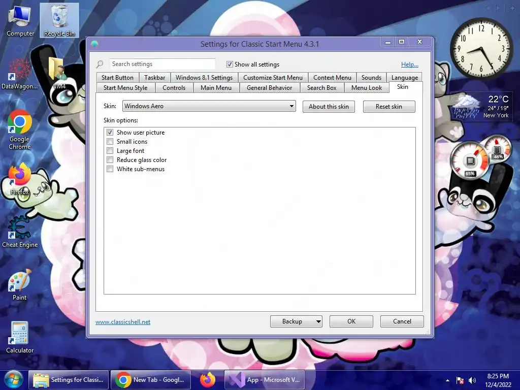The height and width of the screenshot is (390, 520).
Task: Click the analog clock gadget
Action: 481,48
